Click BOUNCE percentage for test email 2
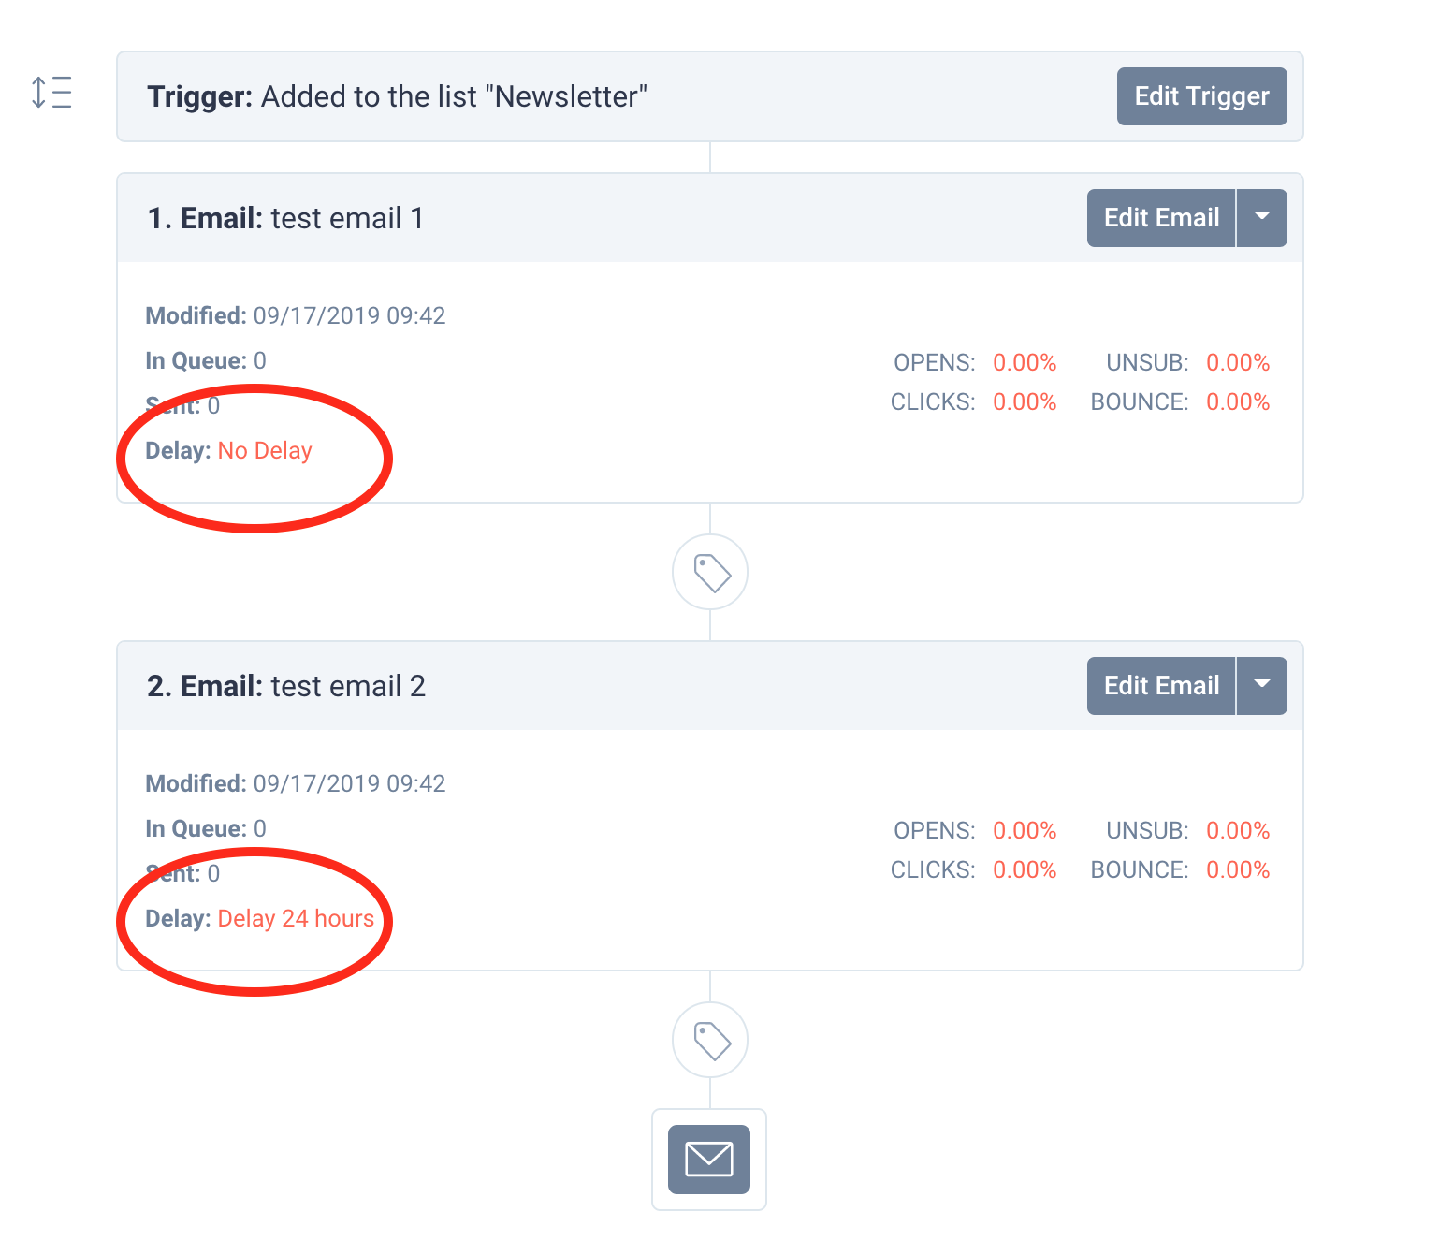 point(1238,869)
